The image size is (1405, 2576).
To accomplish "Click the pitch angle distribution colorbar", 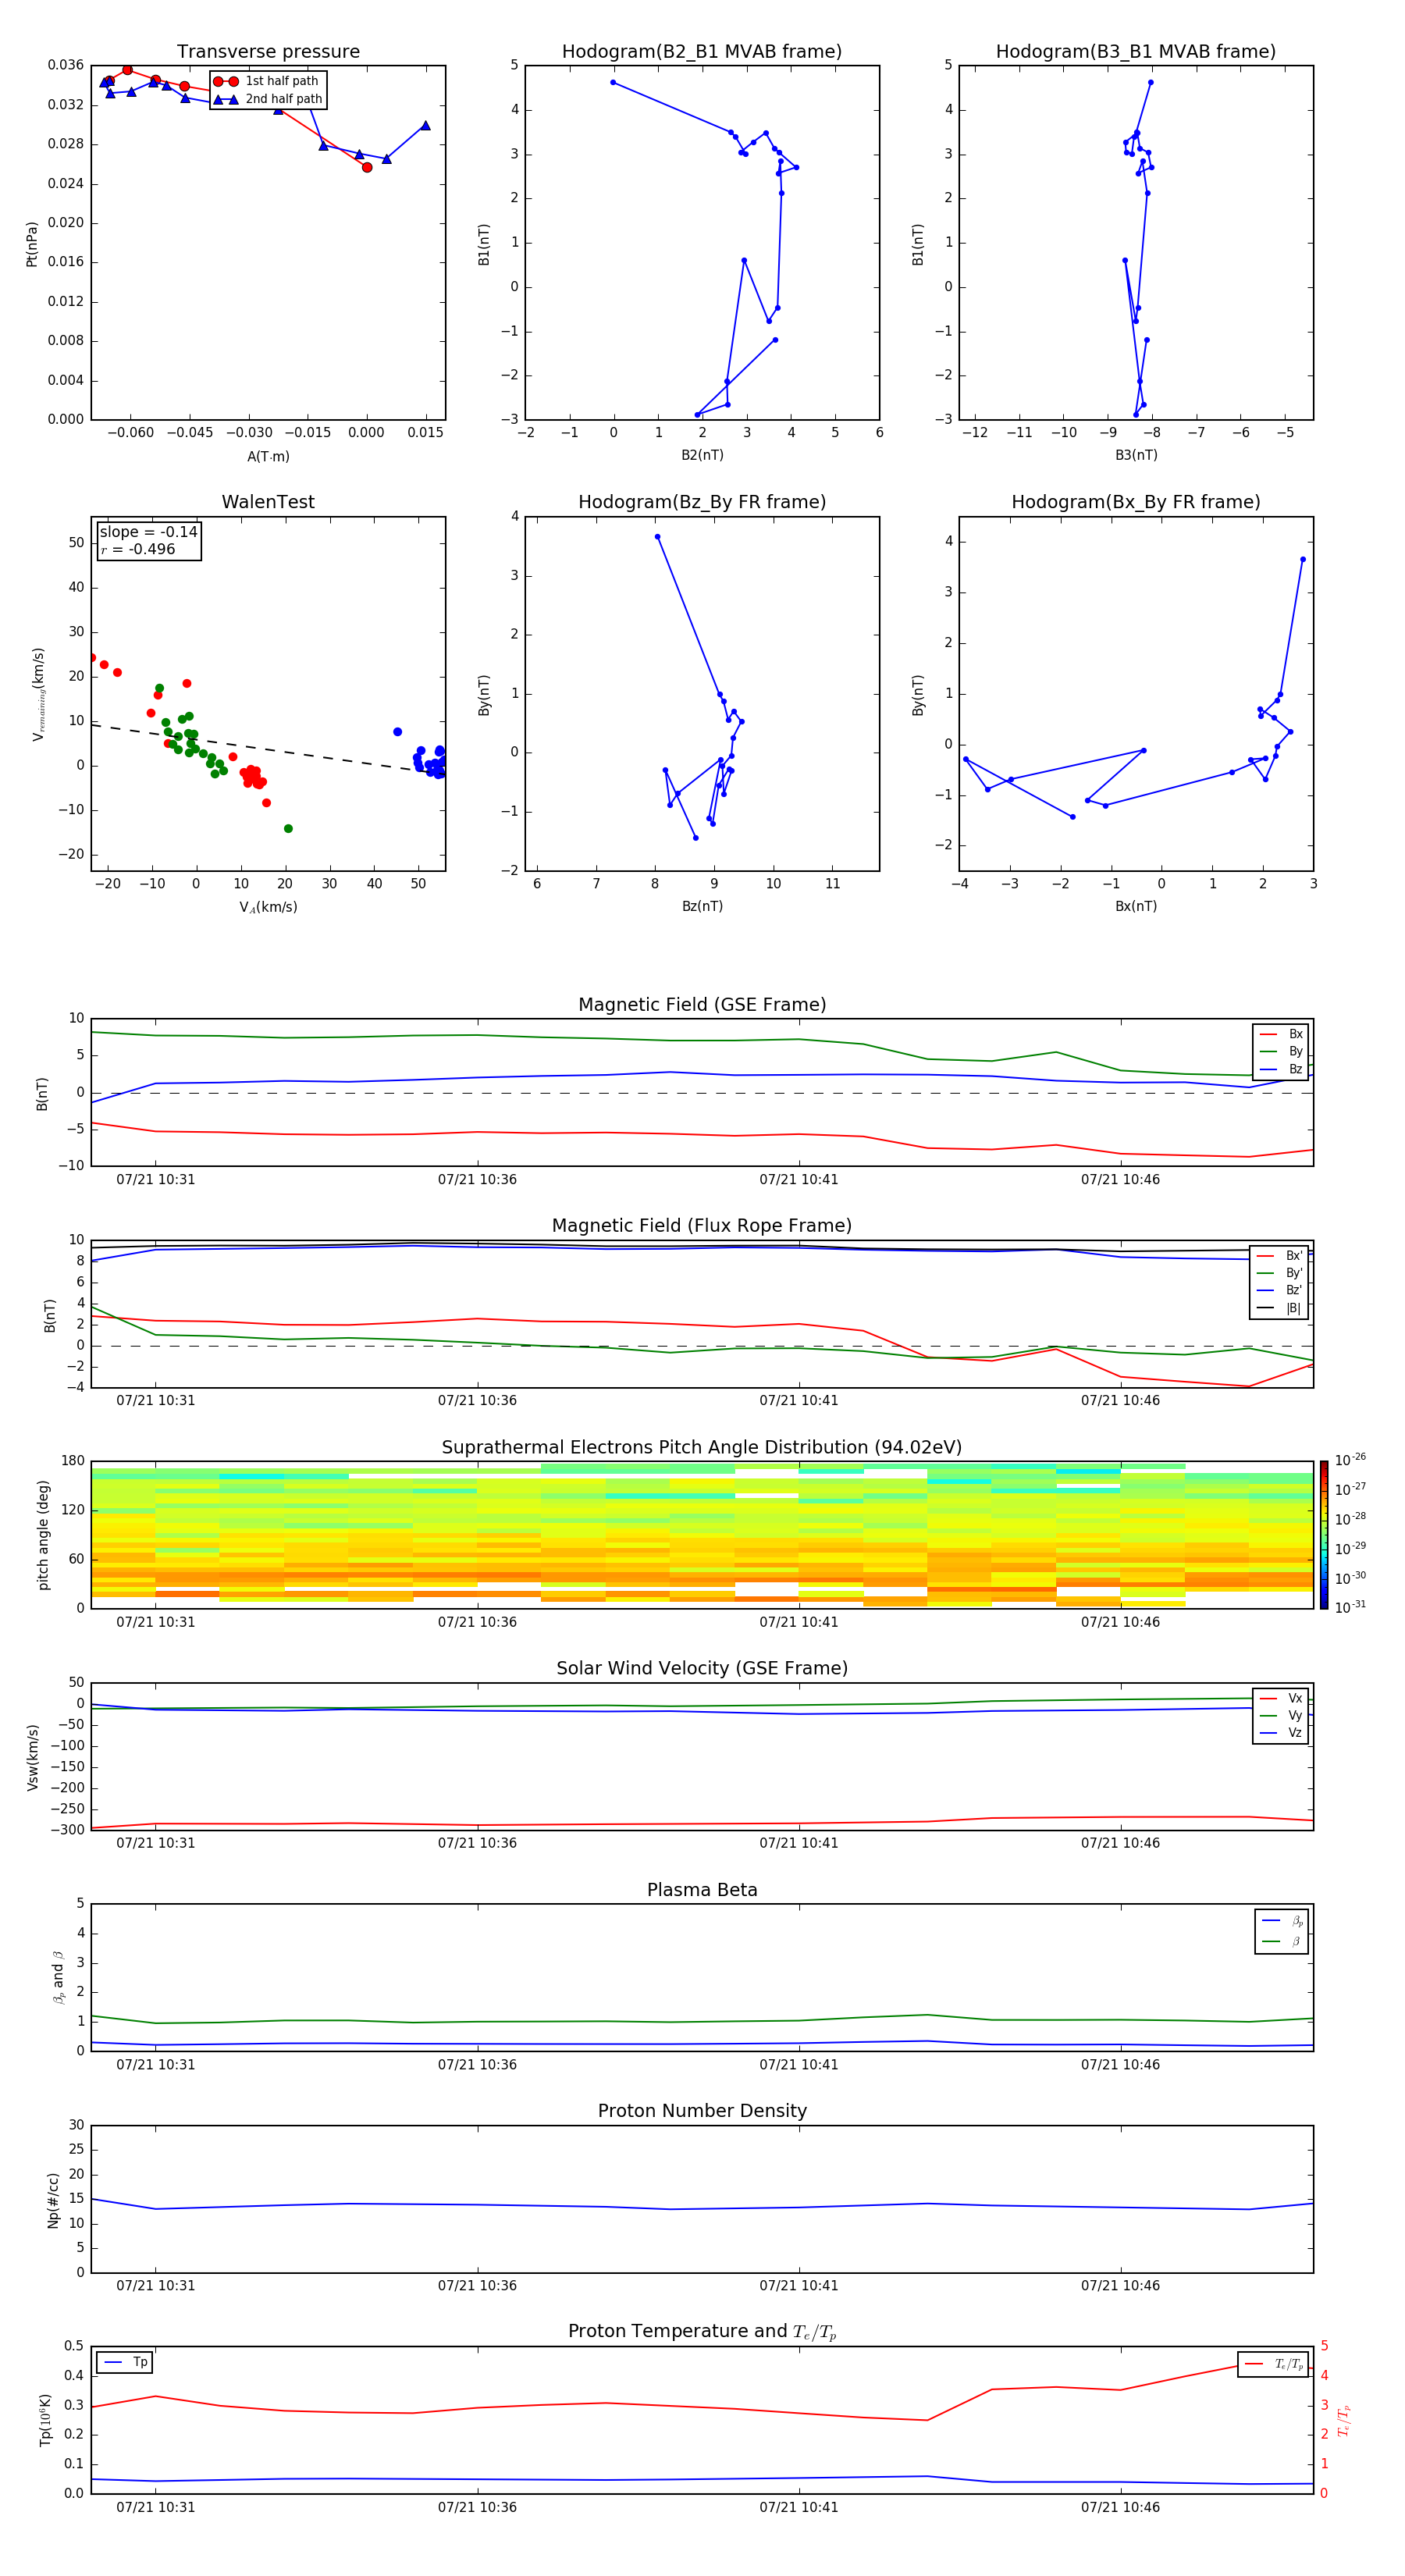I will coord(1323,1534).
